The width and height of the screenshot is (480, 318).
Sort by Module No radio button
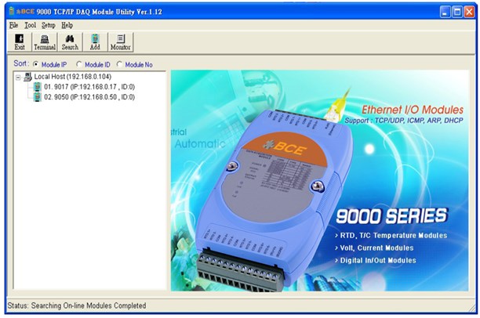119,64
